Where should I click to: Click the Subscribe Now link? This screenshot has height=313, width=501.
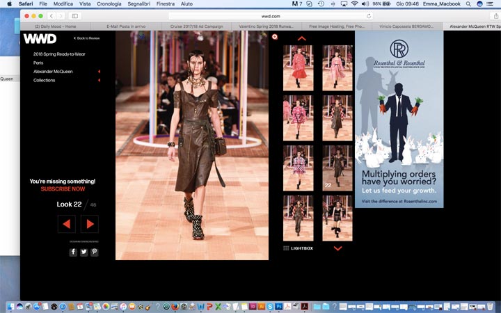[63, 188]
